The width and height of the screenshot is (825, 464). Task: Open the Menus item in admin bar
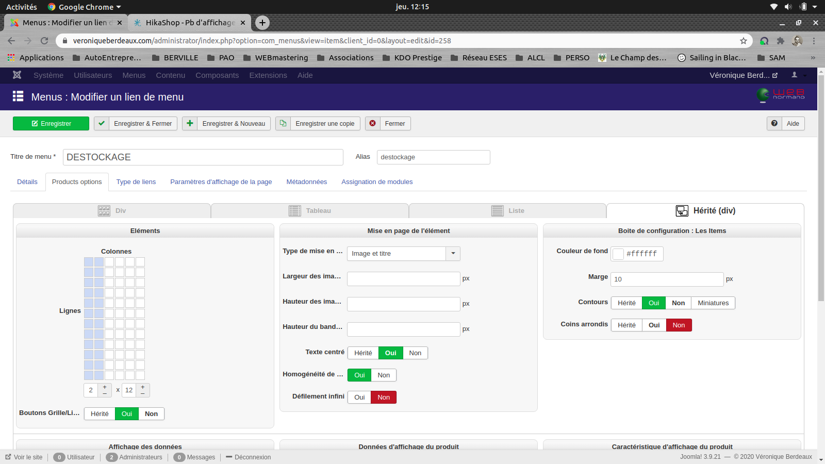134,75
